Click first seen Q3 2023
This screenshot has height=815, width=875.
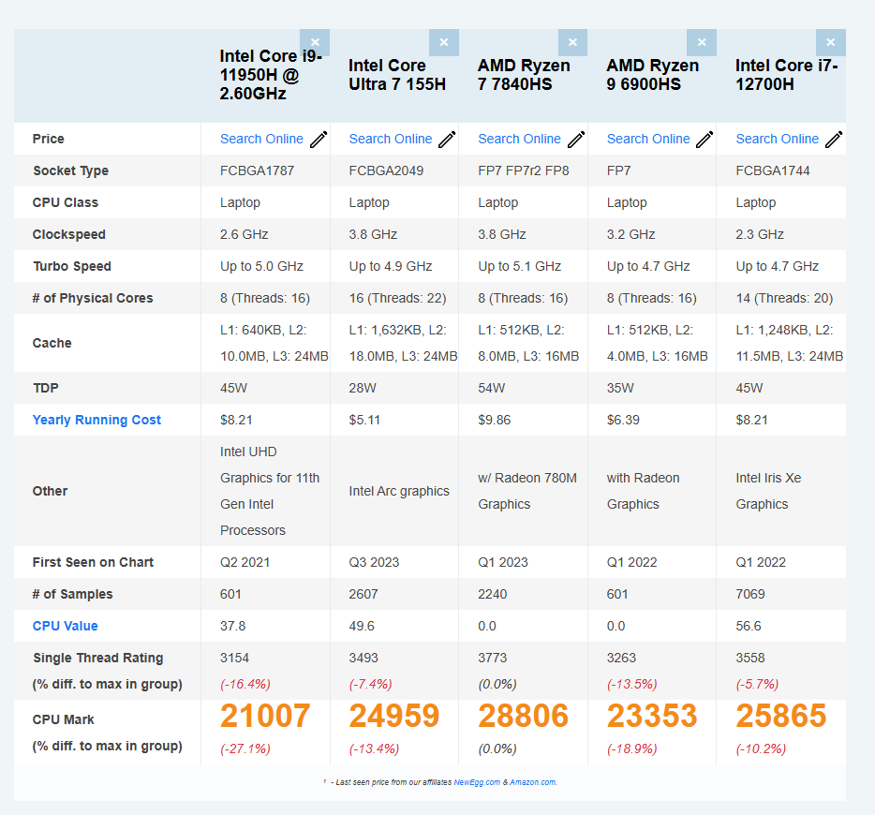(374, 562)
